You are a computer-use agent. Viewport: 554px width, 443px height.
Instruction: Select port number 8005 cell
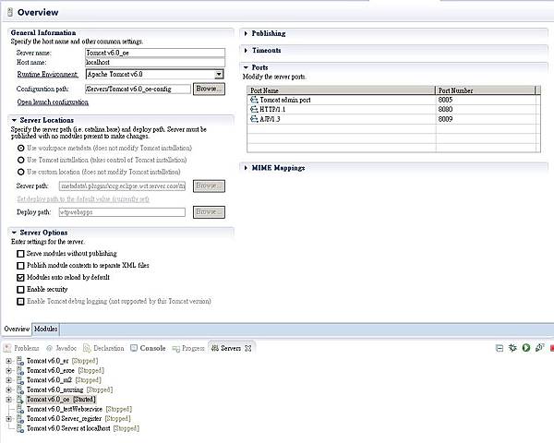coord(486,100)
